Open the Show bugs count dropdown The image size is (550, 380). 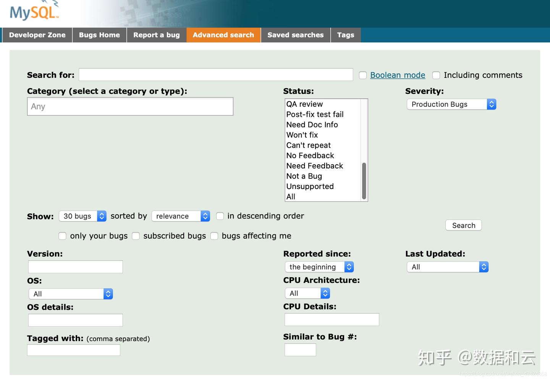pos(82,216)
